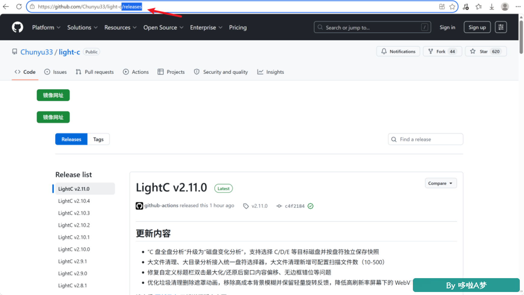
Task: Click the first green 镜像网址 button
Action: click(x=53, y=95)
